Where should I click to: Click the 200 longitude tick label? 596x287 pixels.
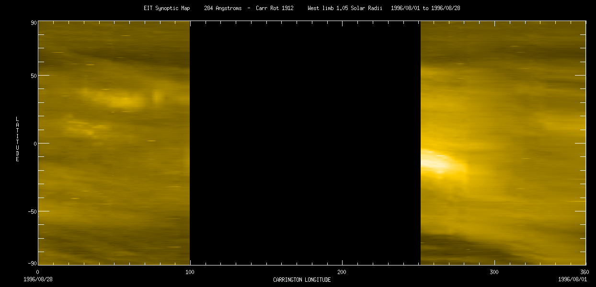click(342, 272)
